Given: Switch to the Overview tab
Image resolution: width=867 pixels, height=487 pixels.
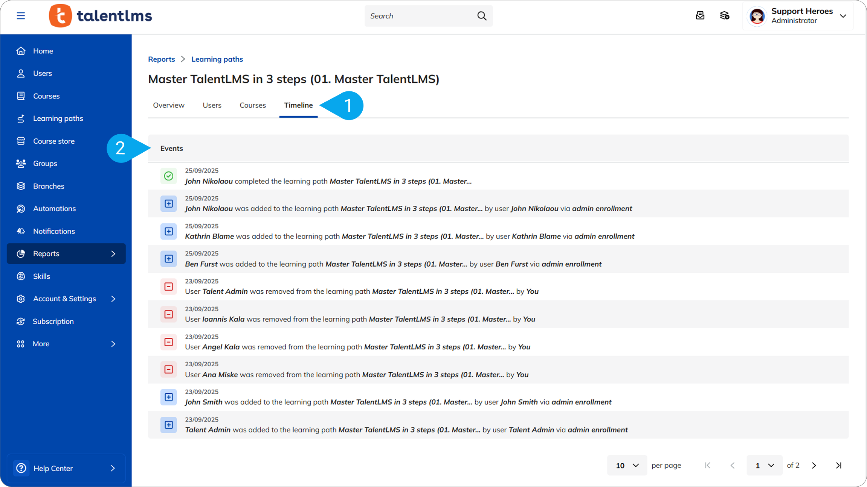Looking at the screenshot, I should pos(168,105).
